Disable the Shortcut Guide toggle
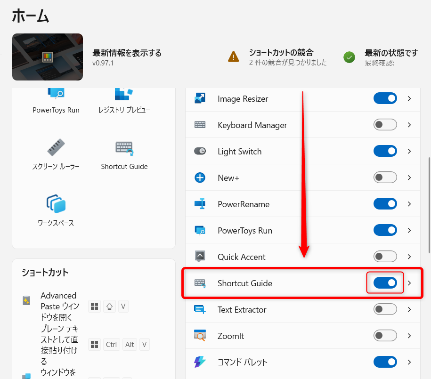The image size is (431, 379). coord(385,283)
